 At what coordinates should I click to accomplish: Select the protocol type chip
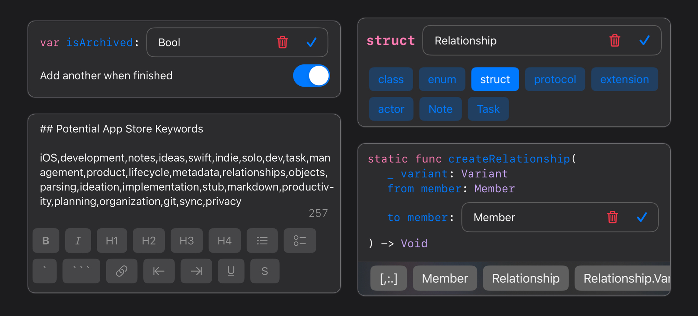click(555, 79)
